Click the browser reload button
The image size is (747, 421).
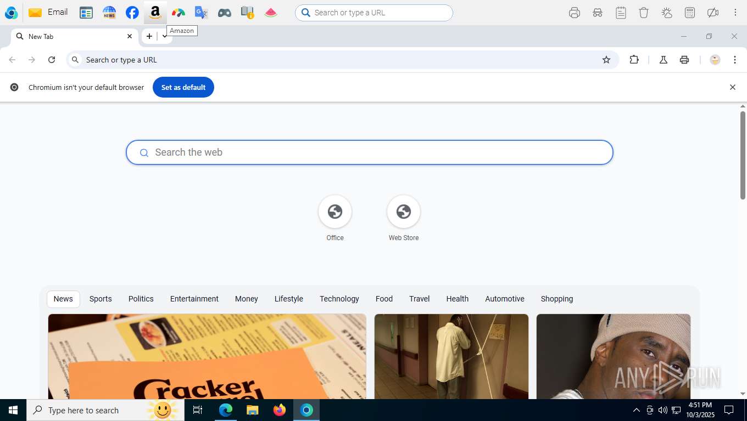[x=52, y=60]
